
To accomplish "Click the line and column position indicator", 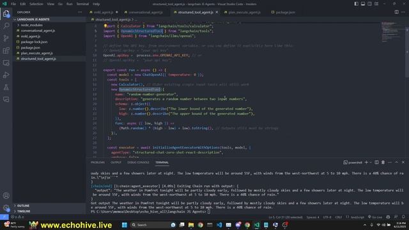I will click(x=286, y=217).
